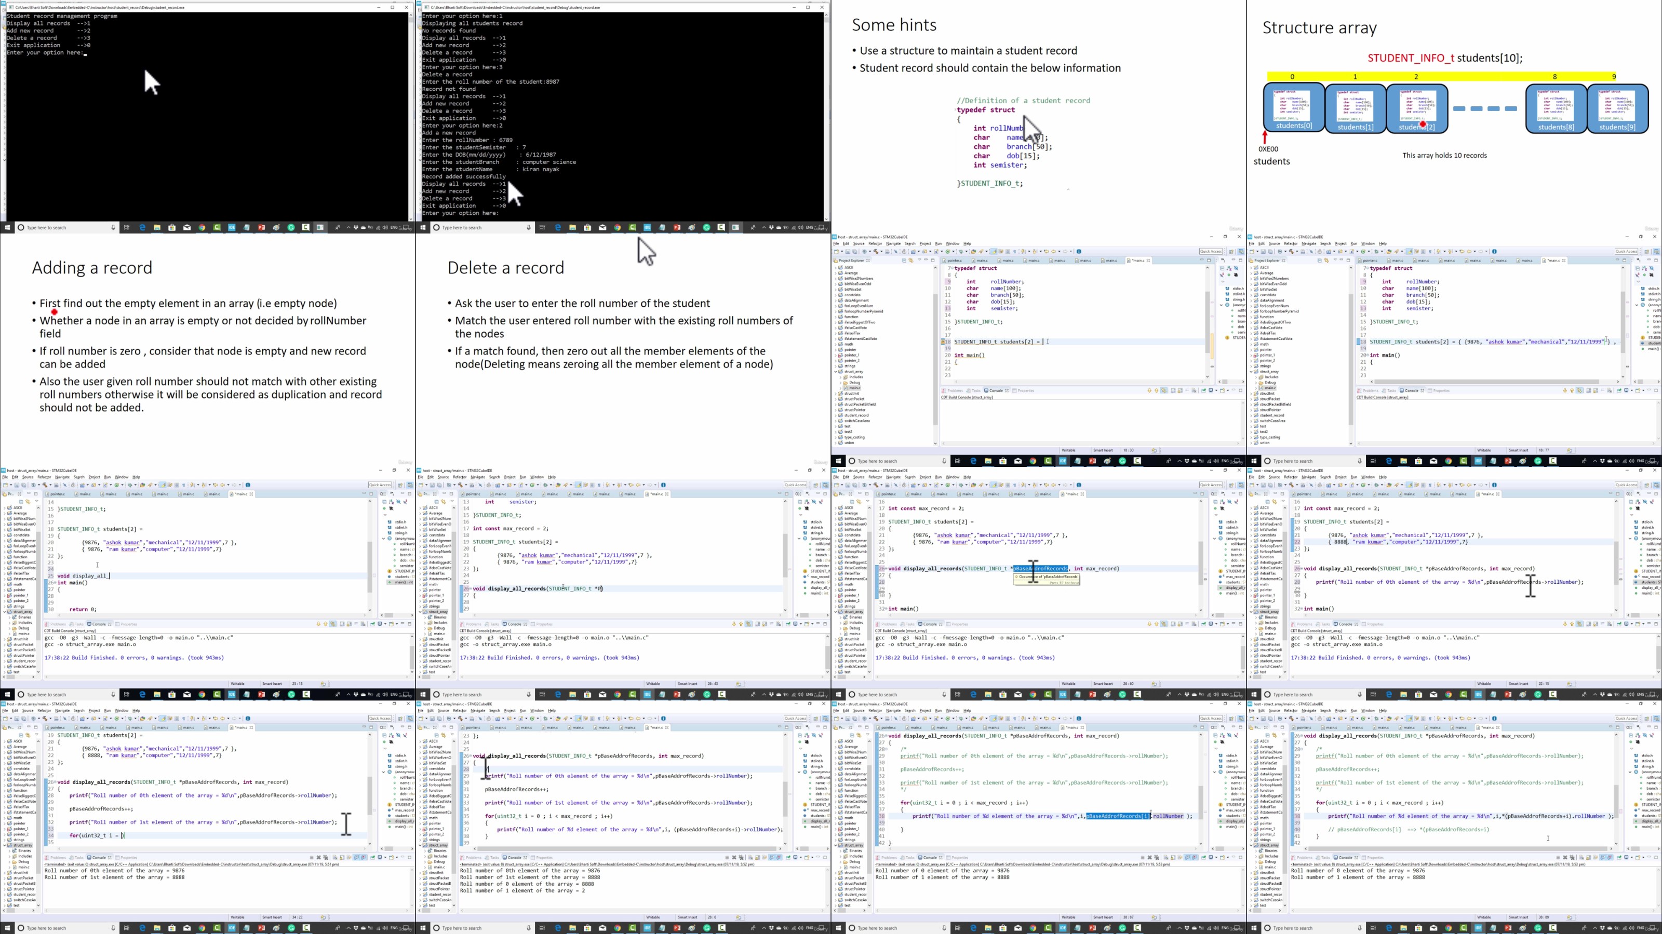This screenshot has width=1662, height=934.
Task: Switch to pointer.c tab in IDE at 28:6
Action: point(472,727)
